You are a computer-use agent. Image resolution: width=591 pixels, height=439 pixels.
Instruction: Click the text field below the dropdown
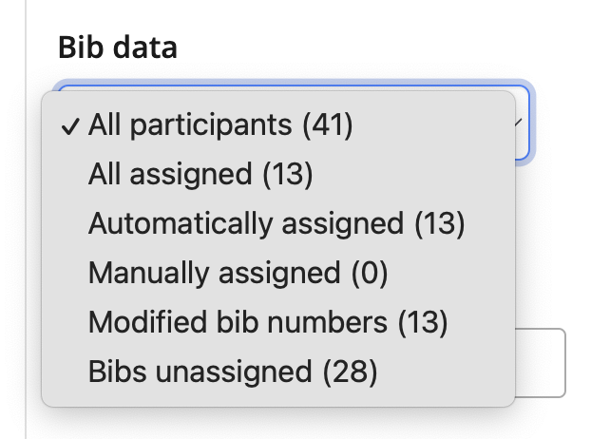(542, 363)
